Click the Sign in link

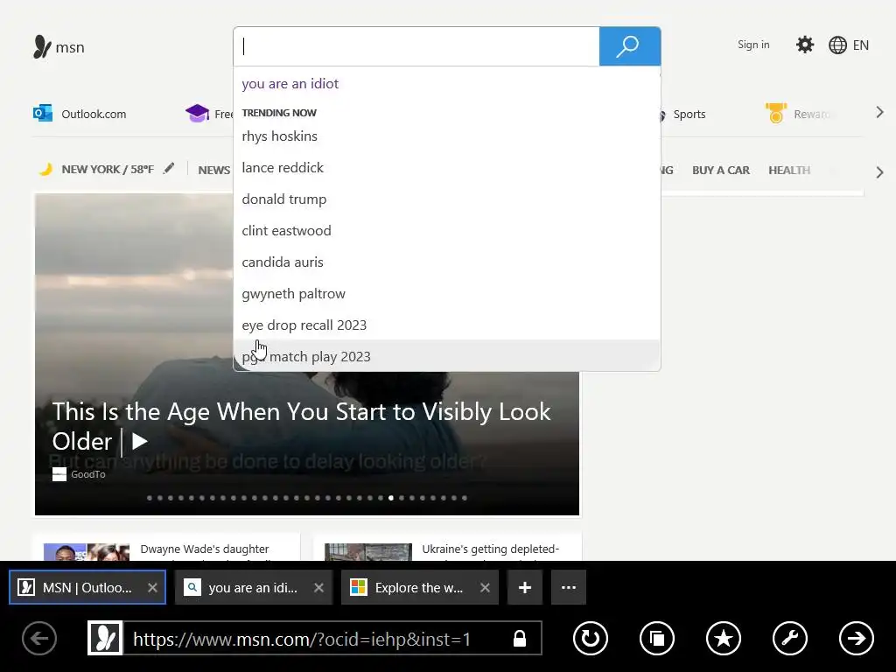pyautogui.click(x=753, y=45)
